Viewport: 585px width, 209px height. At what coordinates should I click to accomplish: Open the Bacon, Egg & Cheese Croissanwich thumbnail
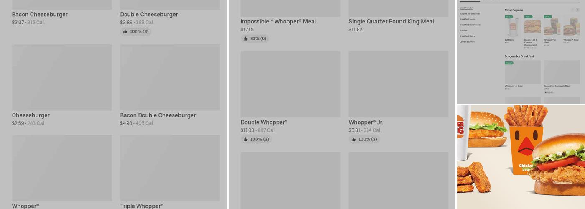[x=532, y=26]
